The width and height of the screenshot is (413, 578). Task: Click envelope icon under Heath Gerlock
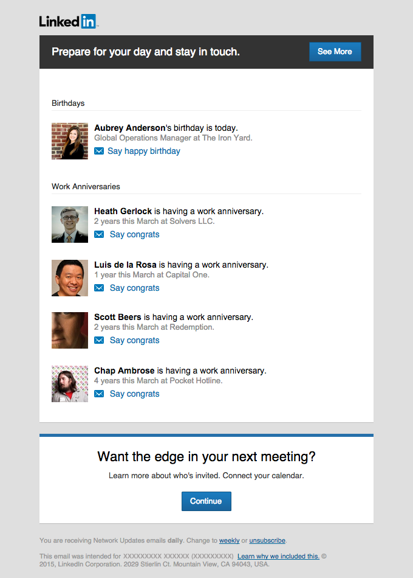[99, 235]
